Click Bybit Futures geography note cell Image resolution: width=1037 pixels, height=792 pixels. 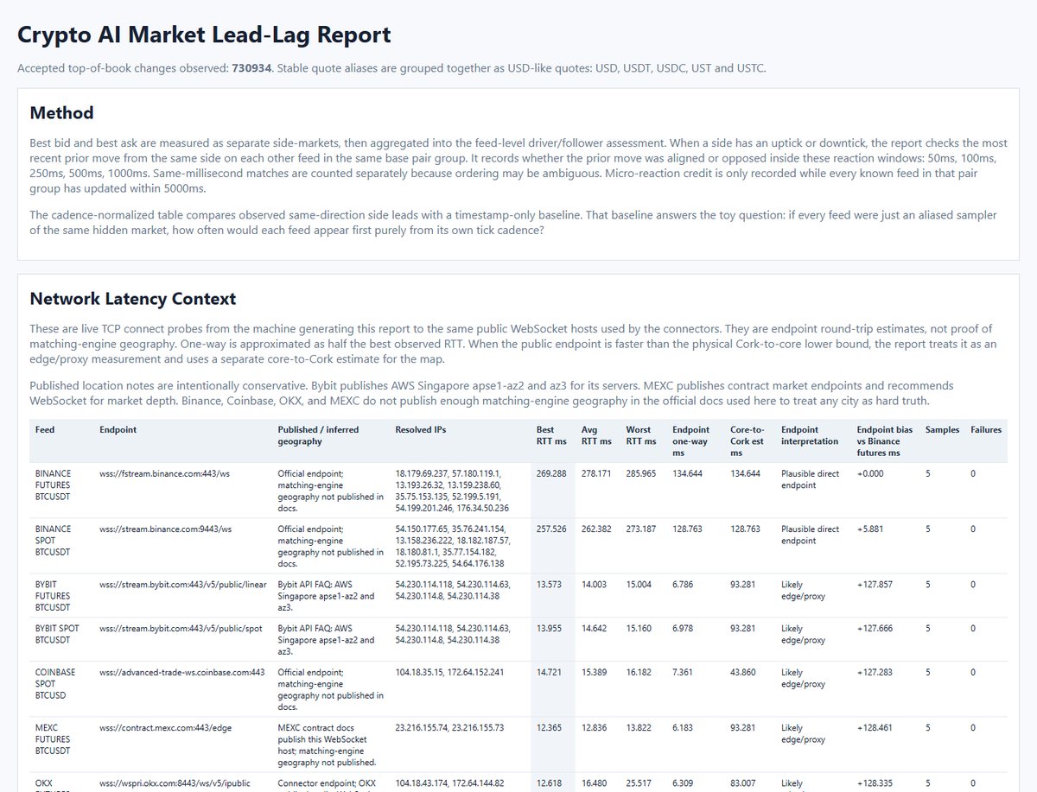327,595
